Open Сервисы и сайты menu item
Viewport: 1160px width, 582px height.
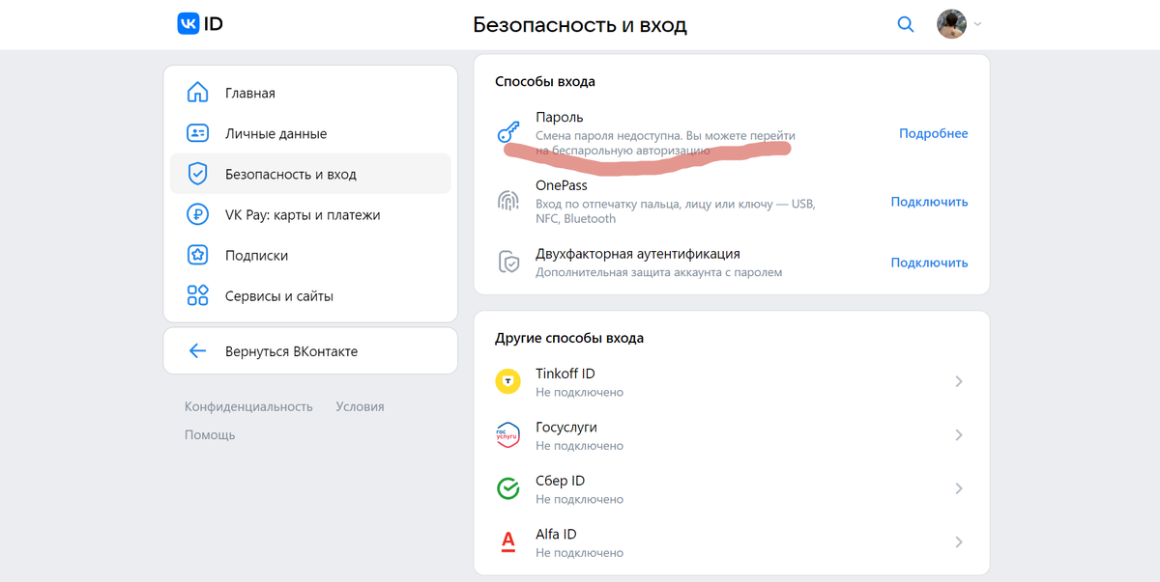pyautogui.click(x=310, y=295)
